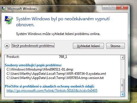The width and height of the screenshot is (137, 103).
Task: Click the "Microsoft Windows" title text
Action: pos(22,9)
